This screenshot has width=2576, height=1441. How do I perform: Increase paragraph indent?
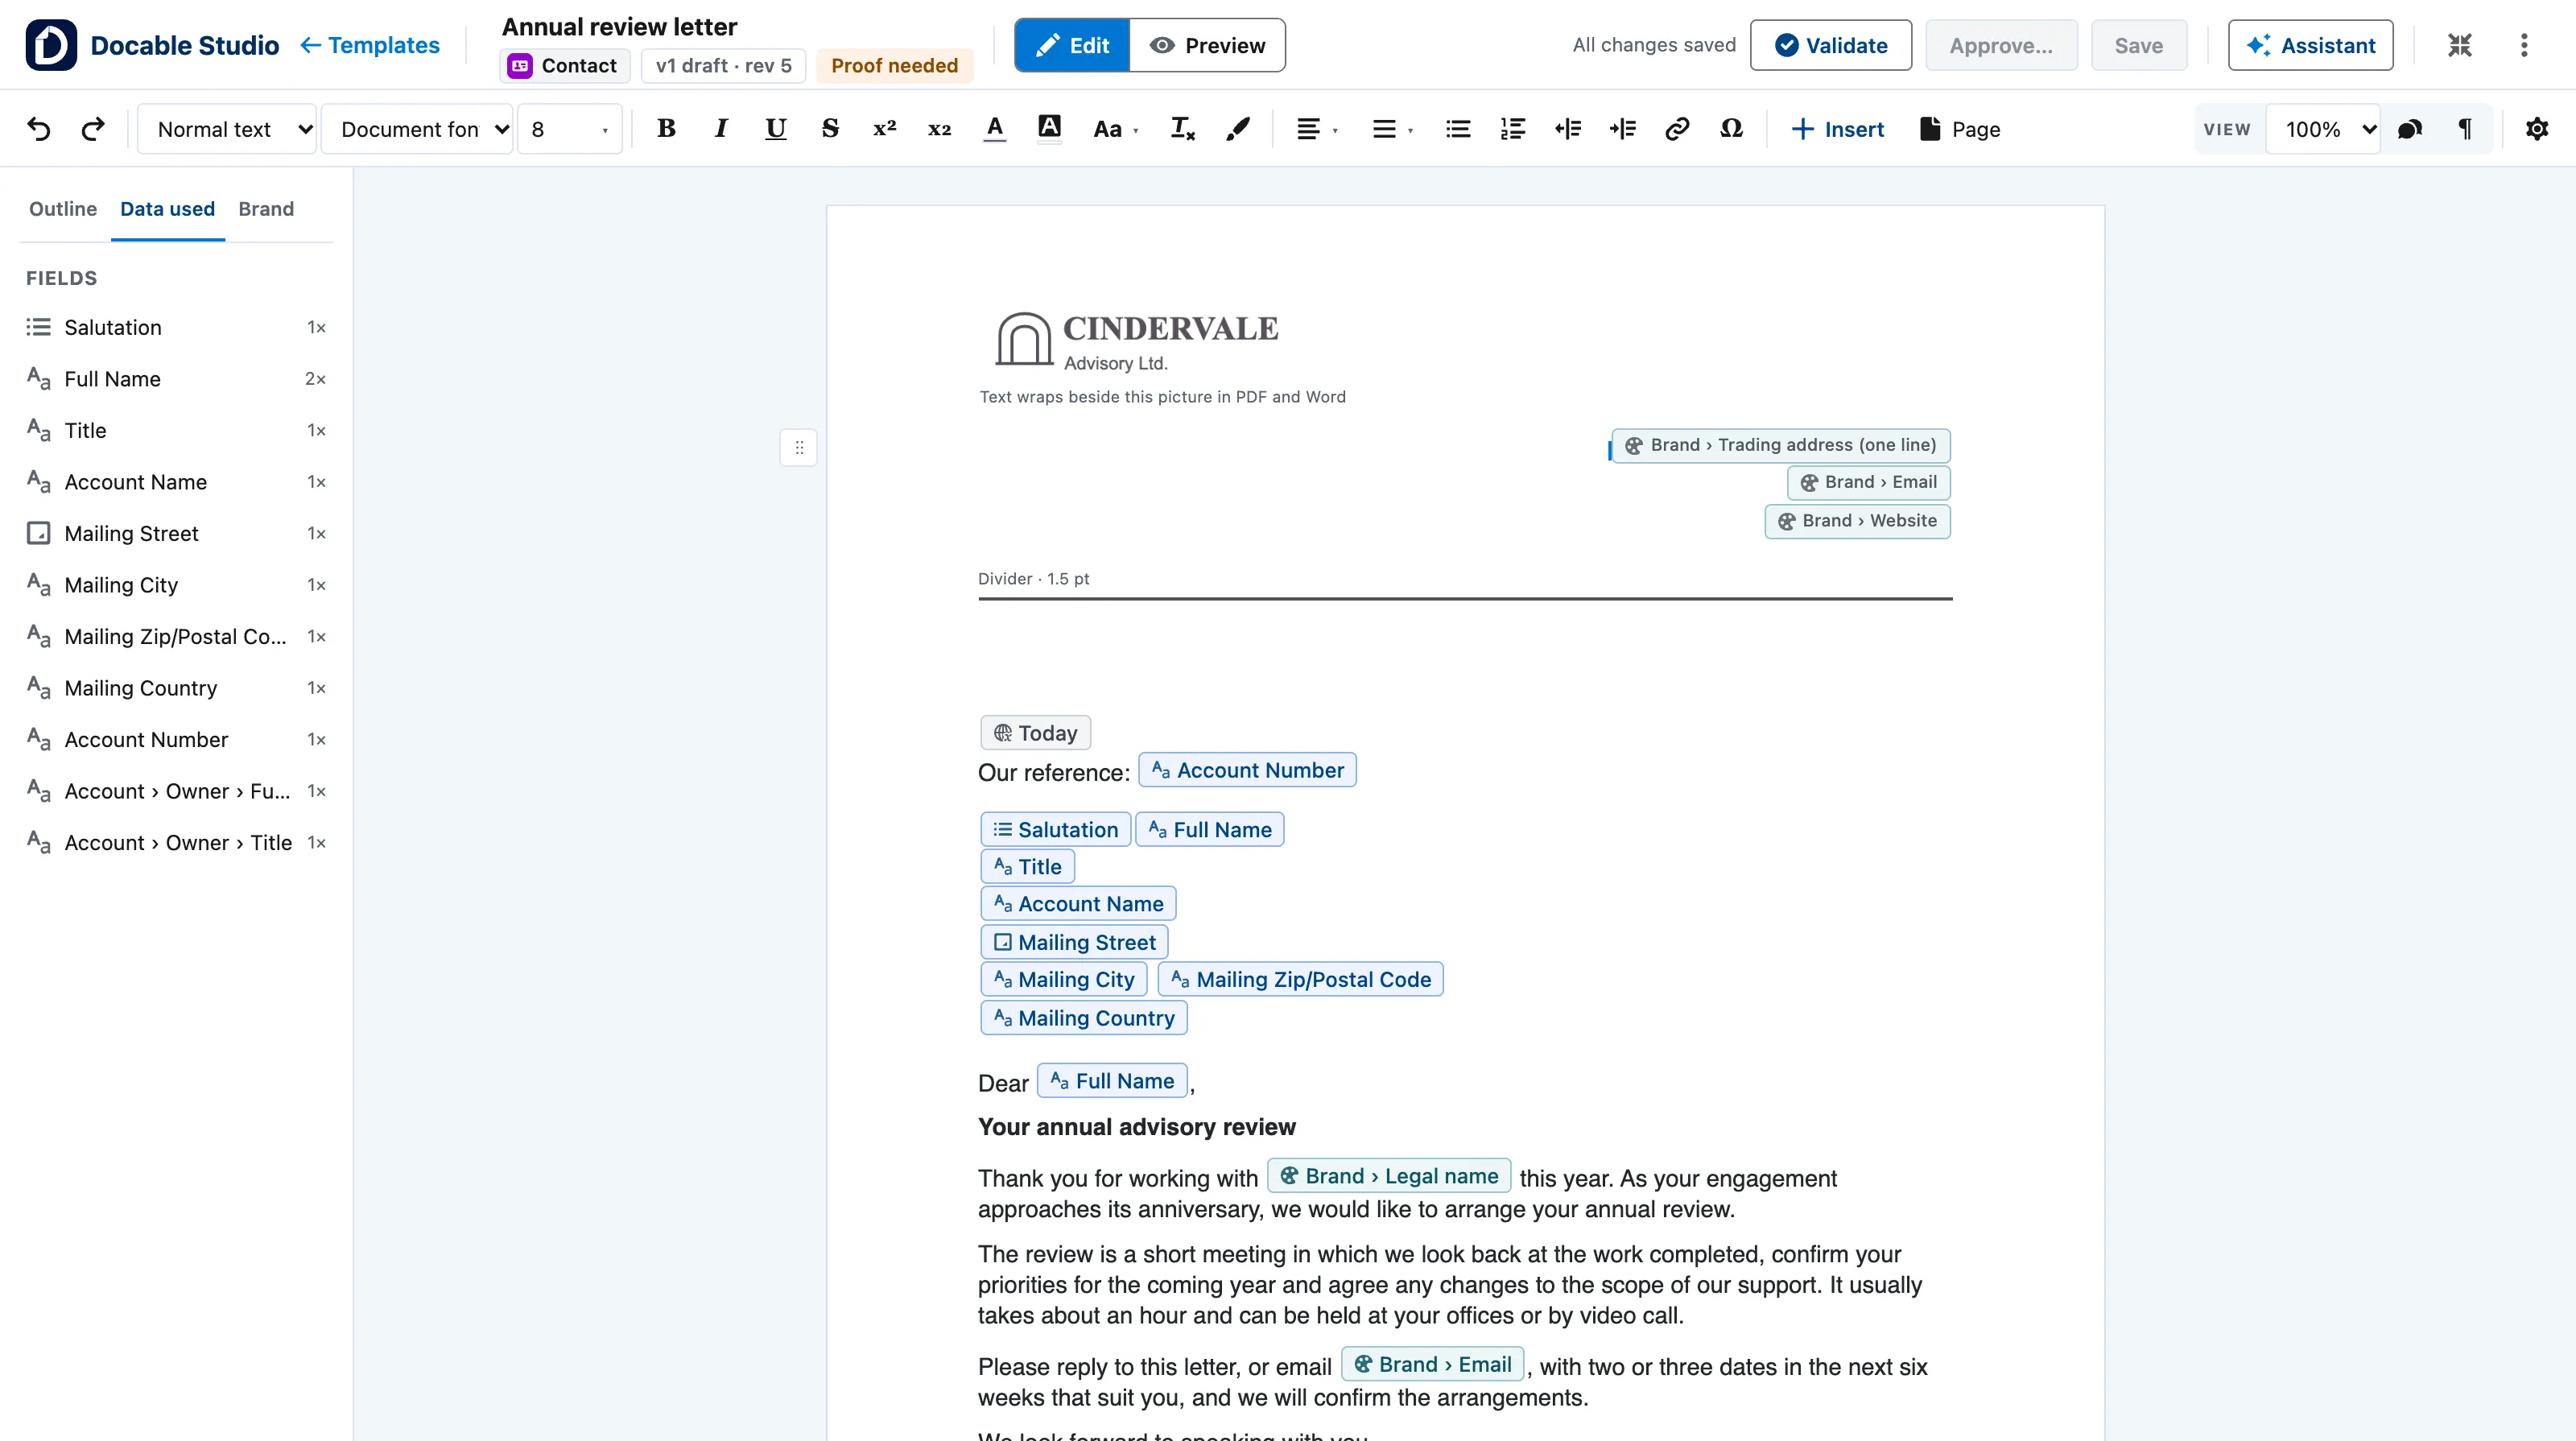[x=1623, y=129]
